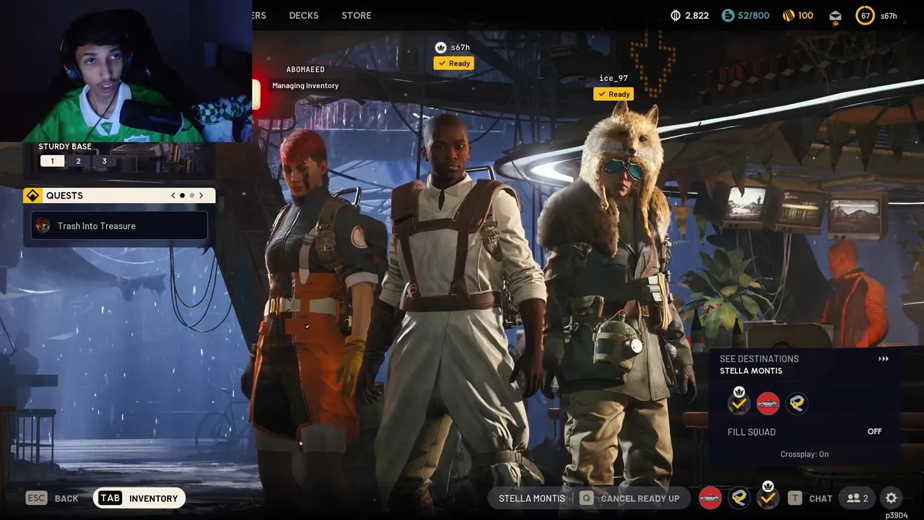Click the ribbon logo avatar in the destinations panel

[796, 403]
